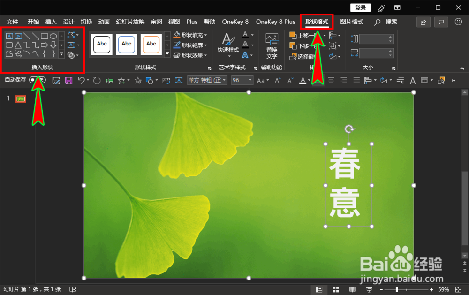Select the arrow line shape
The image size is (469, 295).
pos(36,36)
